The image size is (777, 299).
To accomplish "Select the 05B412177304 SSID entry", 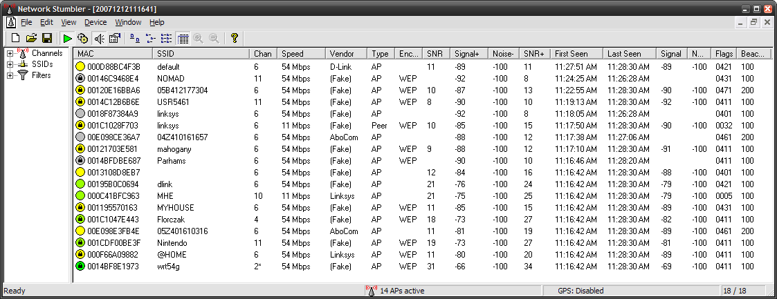I will [x=183, y=90].
